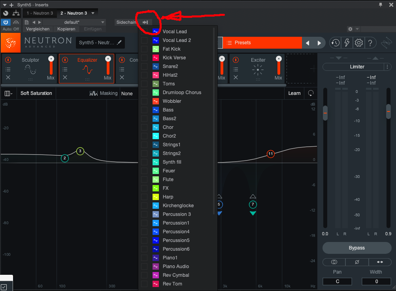This screenshot has width=396, height=291.
Task: Click the channel swap arrows icon
Action: click(380, 262)
